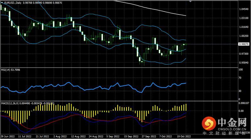Screen dimensions: 251x139
Task: Click the 5 Sep 2022 date label
Action: coord(113,136)
